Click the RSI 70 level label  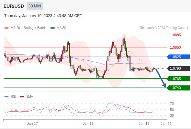172,104
